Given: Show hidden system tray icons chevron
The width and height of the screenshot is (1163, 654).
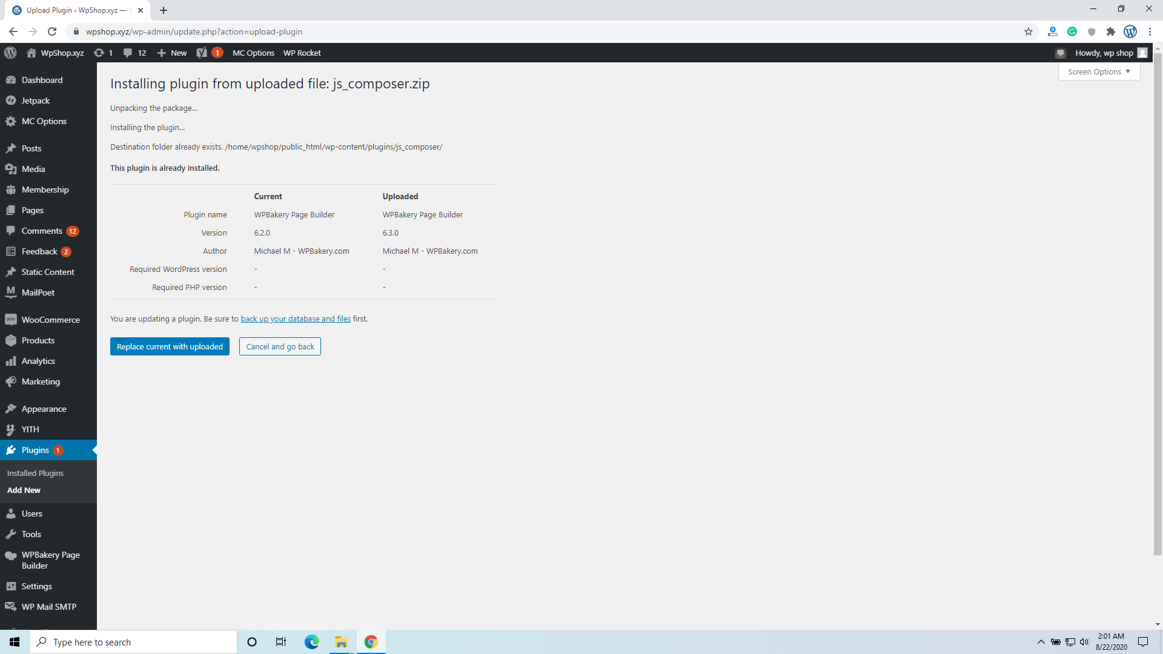Looking at the screenshot, I should click(x=1041, y=642).
